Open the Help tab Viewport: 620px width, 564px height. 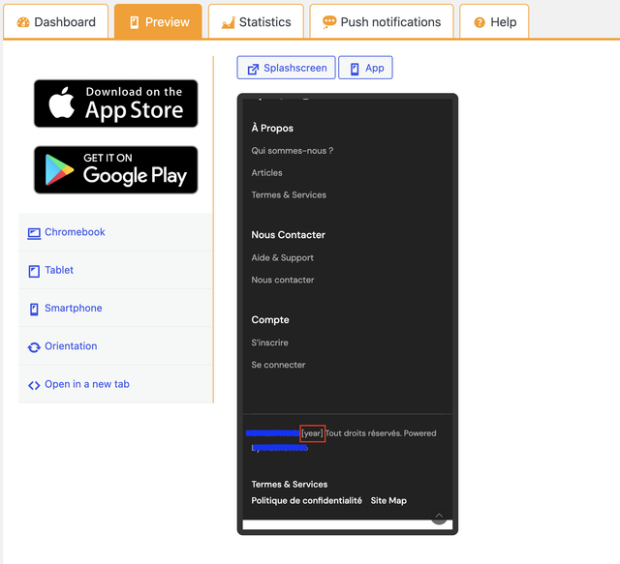tap(494, 21)
